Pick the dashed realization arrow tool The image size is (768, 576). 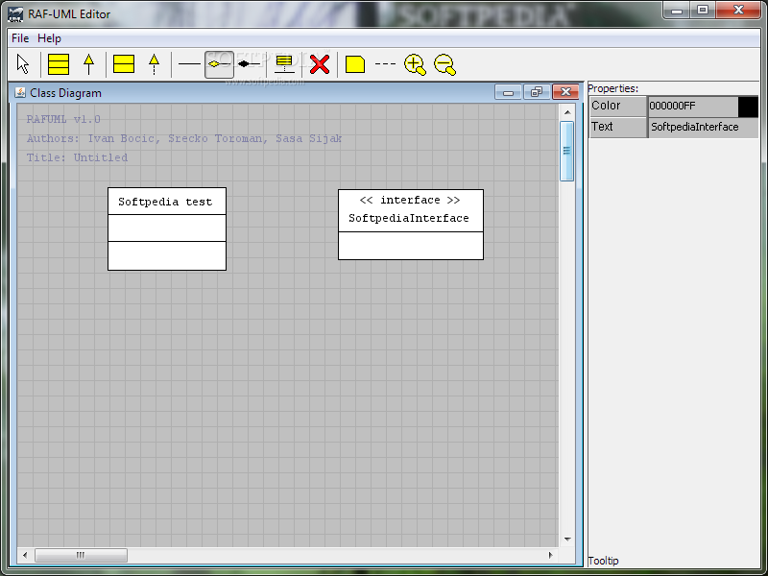(x=154, y=64)
